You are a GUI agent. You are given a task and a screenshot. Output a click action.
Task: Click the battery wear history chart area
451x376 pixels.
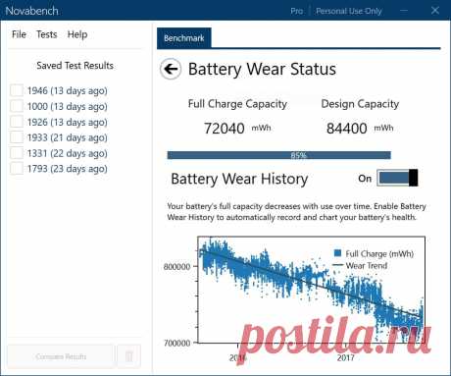[312, 290]
